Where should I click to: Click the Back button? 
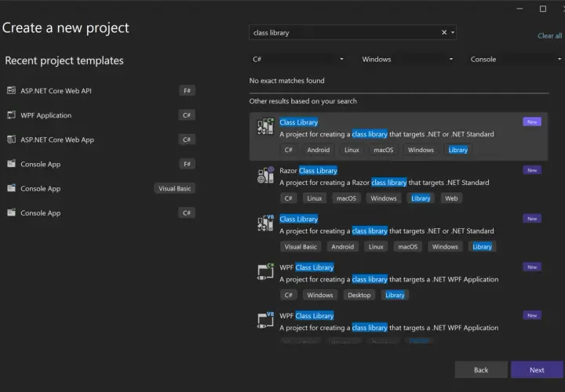(481, 370)
